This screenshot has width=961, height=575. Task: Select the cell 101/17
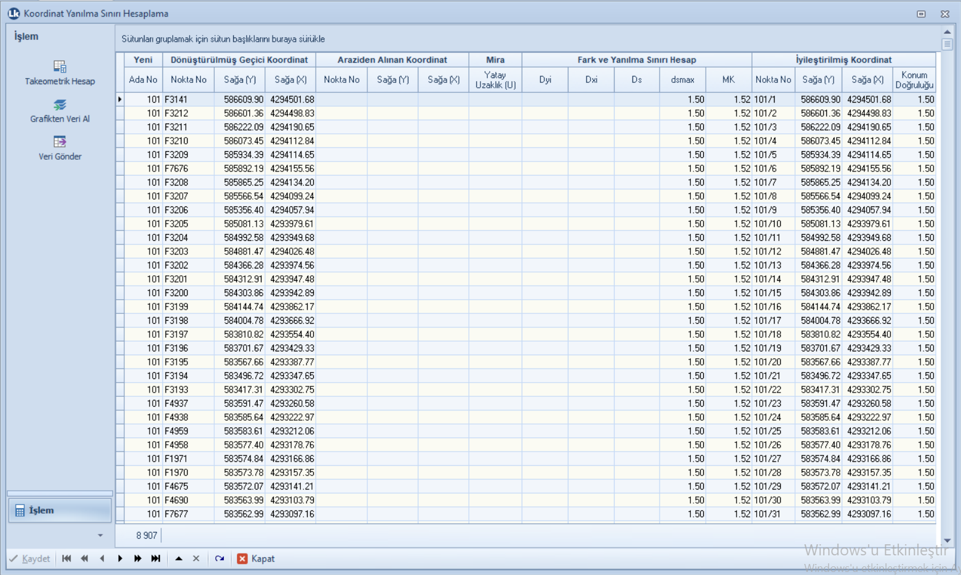773,321
